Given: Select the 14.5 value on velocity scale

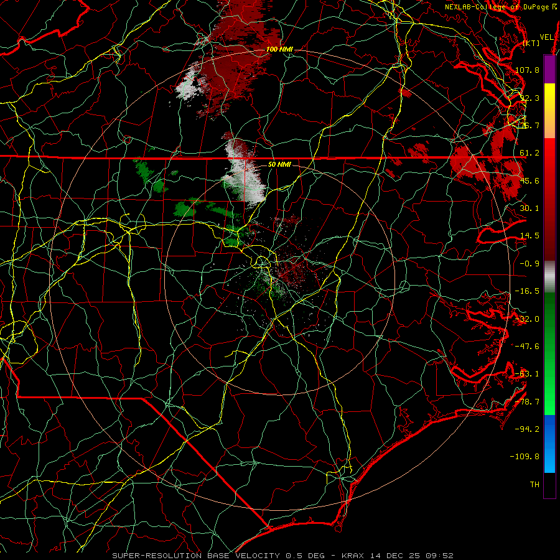Looking at the screenshot, I should click(x=530, y=236).
